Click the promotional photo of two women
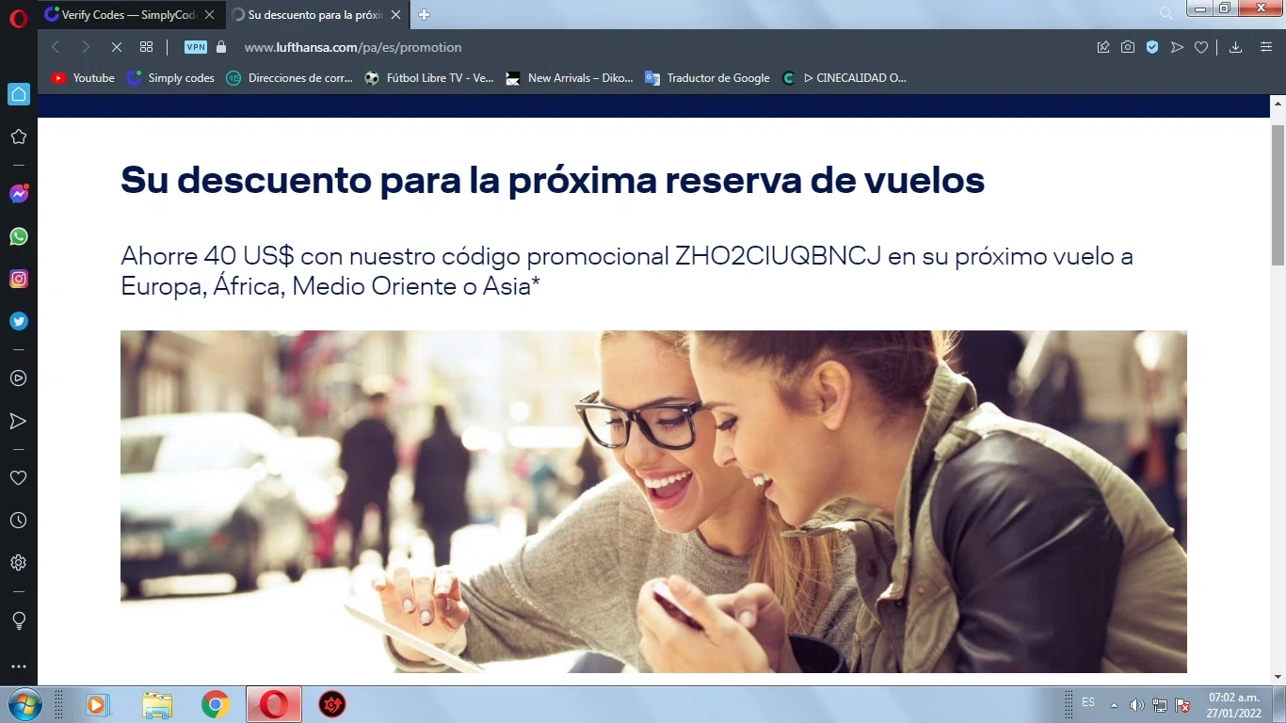Viewport: 1286px width, 723px height. (x=653, y=501)
